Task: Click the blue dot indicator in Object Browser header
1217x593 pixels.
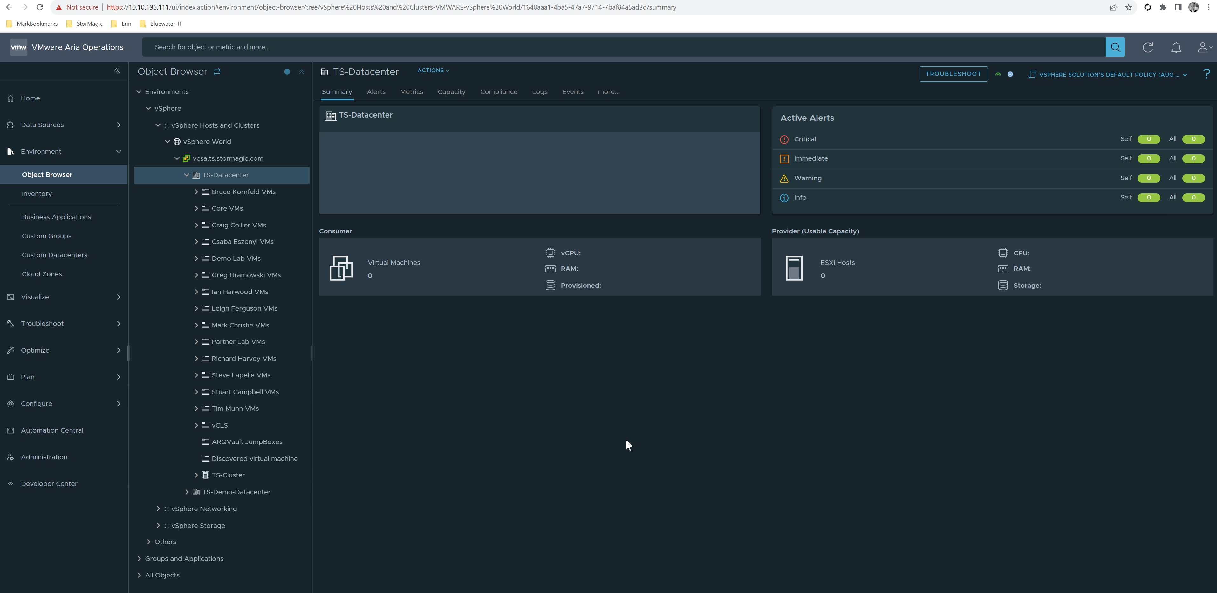Action: tap(287, 72)
